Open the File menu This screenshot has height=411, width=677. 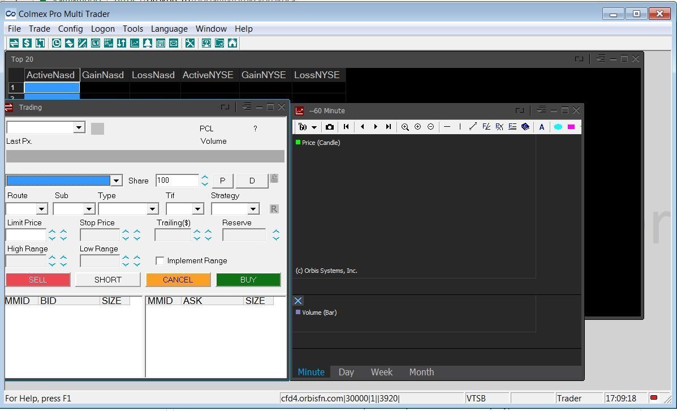(14, 29)
